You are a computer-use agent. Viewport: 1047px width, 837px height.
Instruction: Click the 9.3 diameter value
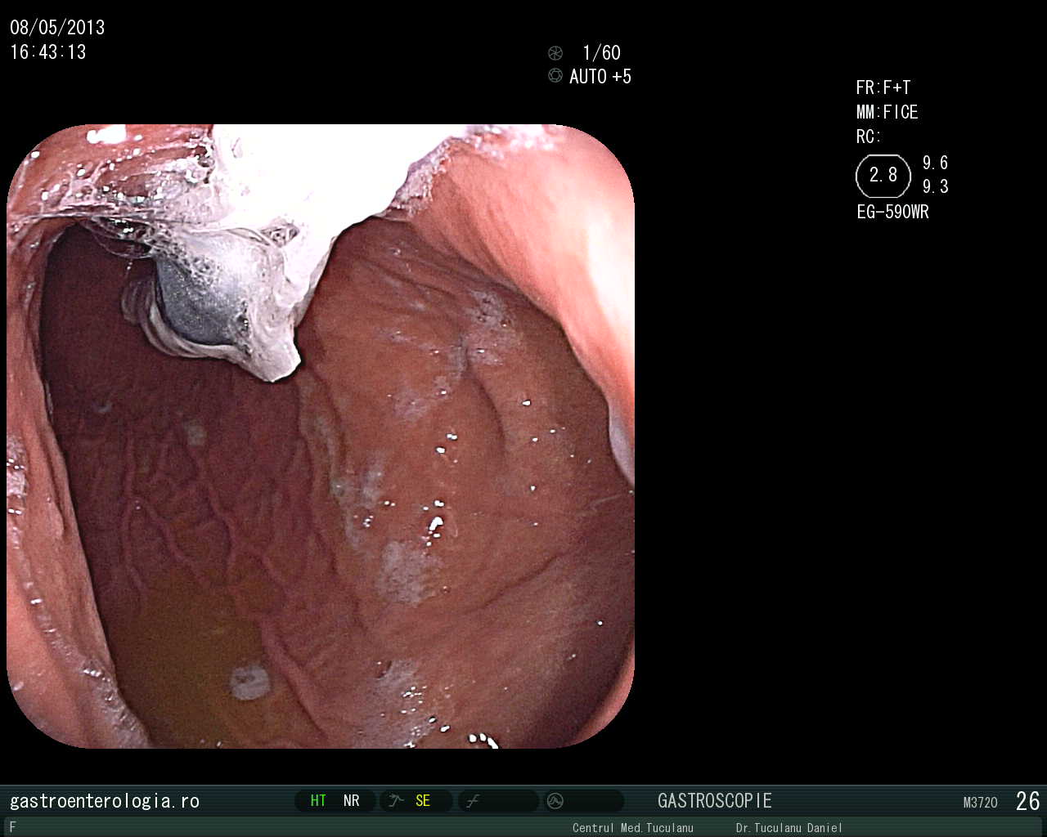coord(936,186)
